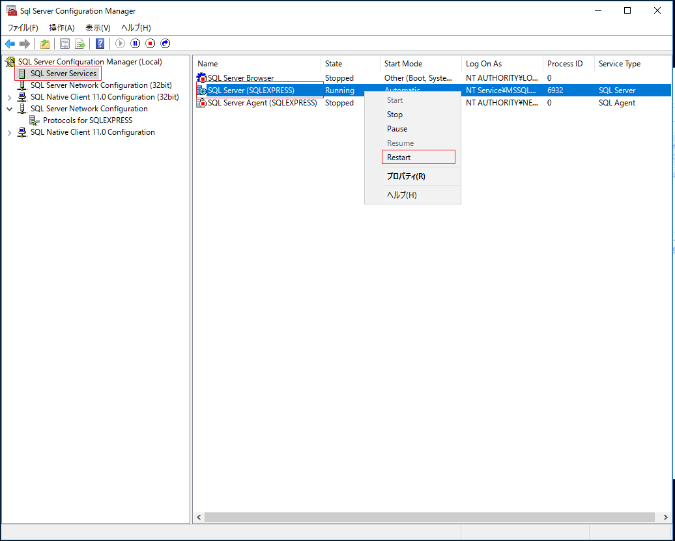
Task: Click the Sql Server Configuration Manager title icon
Action: [x=12, y=11]
